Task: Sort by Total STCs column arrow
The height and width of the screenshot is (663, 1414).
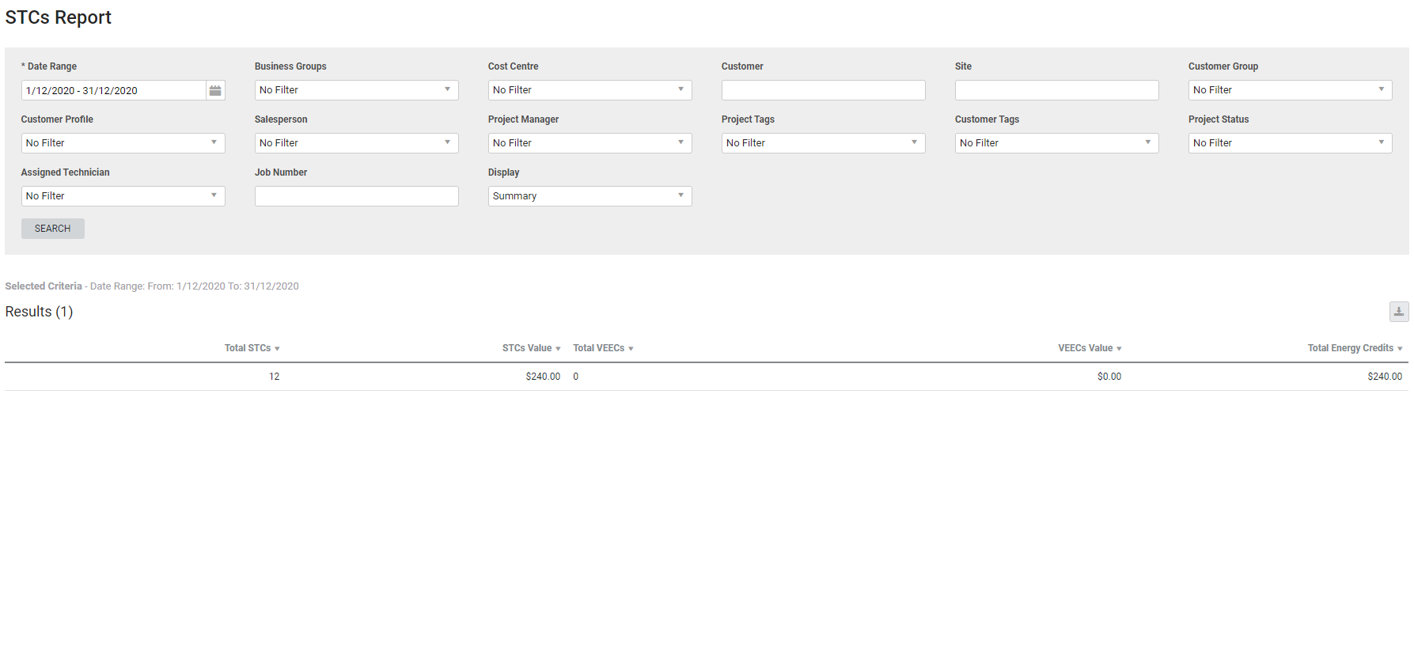Action: tap(277, 349)
